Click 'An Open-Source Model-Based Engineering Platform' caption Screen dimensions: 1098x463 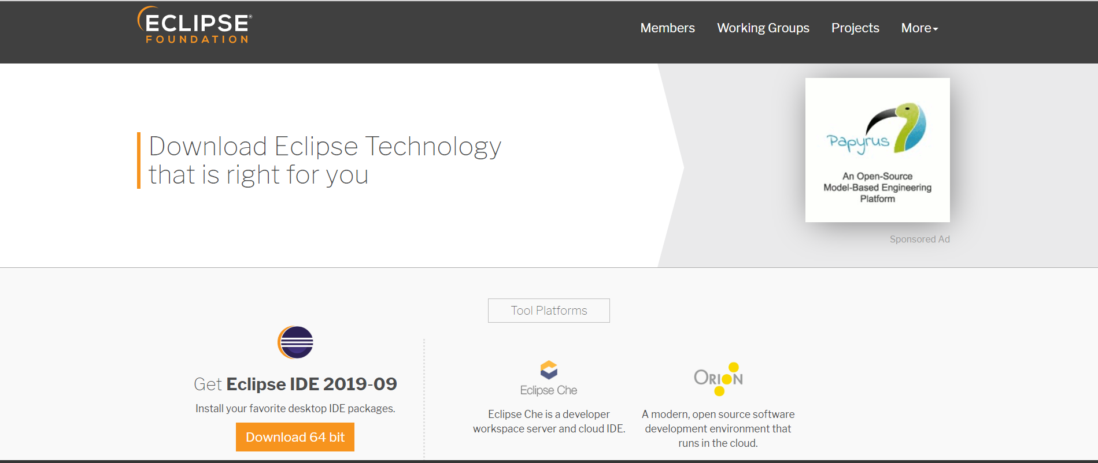coord(877,188)
